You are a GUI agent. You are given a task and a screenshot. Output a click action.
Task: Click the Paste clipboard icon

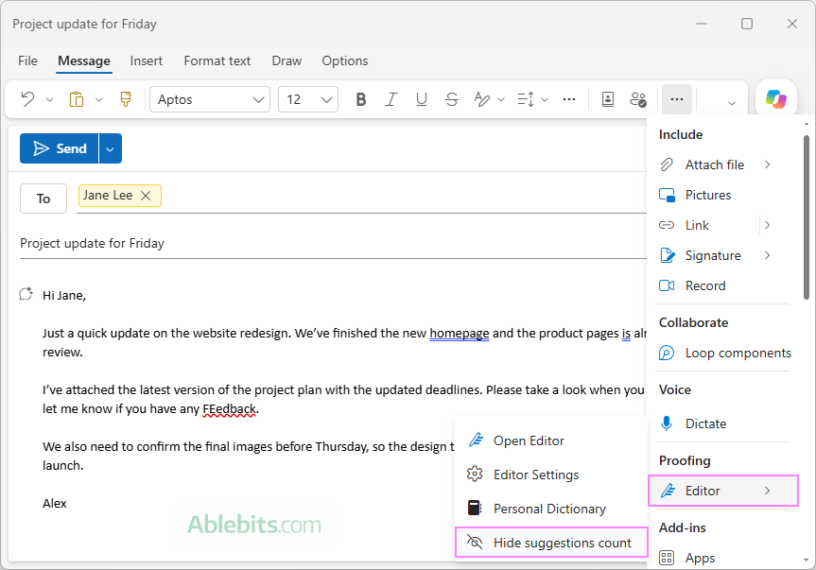[77, 99]
